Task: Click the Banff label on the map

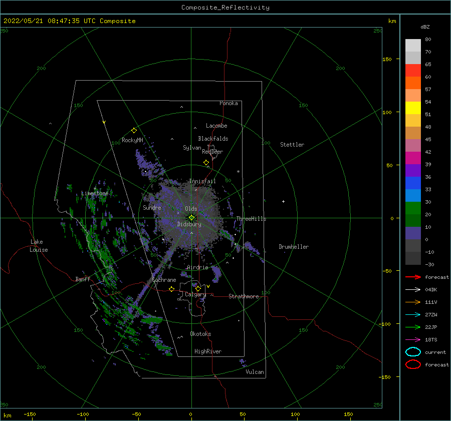Action: tap(83, 279)
